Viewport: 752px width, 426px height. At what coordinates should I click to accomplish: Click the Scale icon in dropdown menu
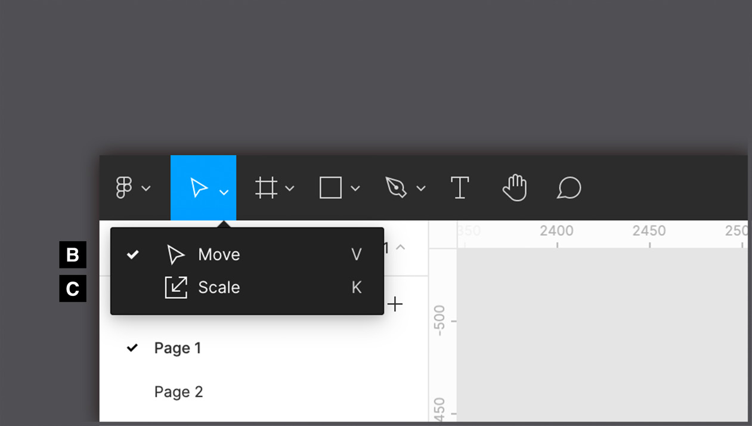coord(176,288)
